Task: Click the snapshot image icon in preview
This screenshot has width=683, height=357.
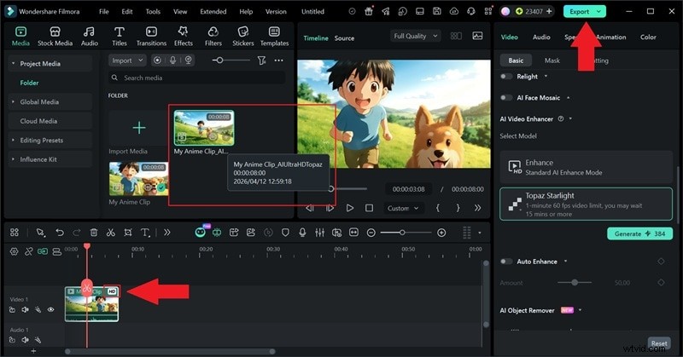Action: [x=477, y=36]
